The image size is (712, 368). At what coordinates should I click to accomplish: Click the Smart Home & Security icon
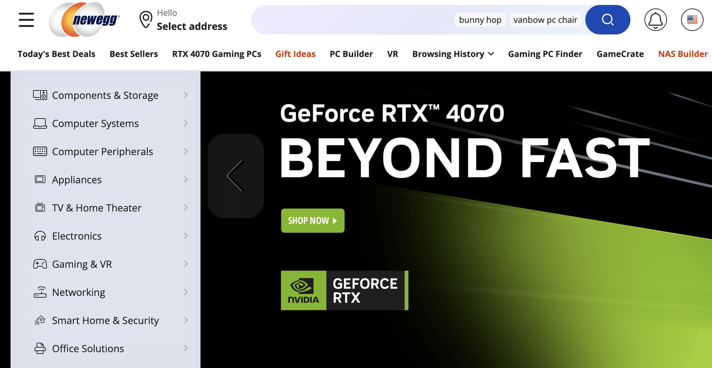tap(40, 320)
